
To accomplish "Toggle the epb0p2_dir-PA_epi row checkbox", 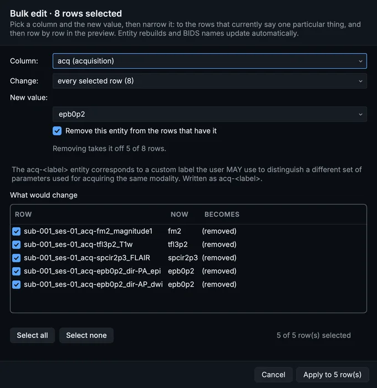I will coord(16,271).
